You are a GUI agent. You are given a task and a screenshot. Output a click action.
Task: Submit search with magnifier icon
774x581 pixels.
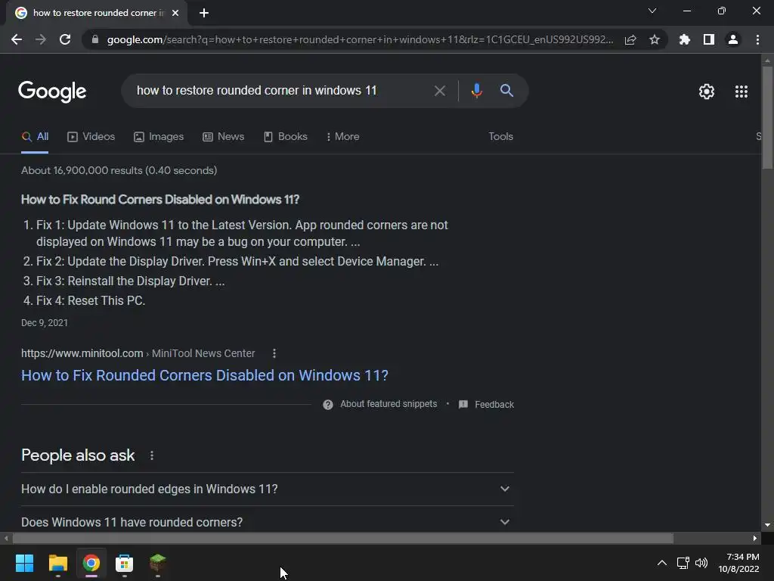coord(506,91)
